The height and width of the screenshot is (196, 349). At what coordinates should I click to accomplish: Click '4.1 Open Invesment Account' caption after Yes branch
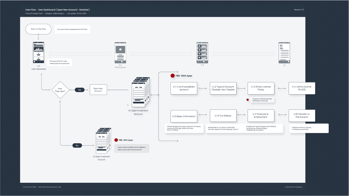point(138,112)
